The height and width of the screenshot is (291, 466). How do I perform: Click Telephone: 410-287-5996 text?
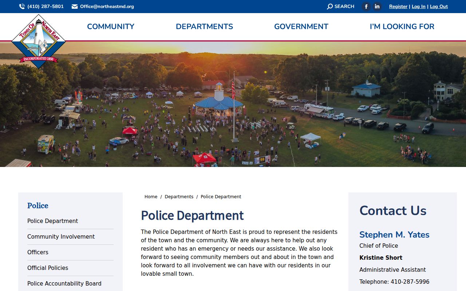click(x=394, y=282)
